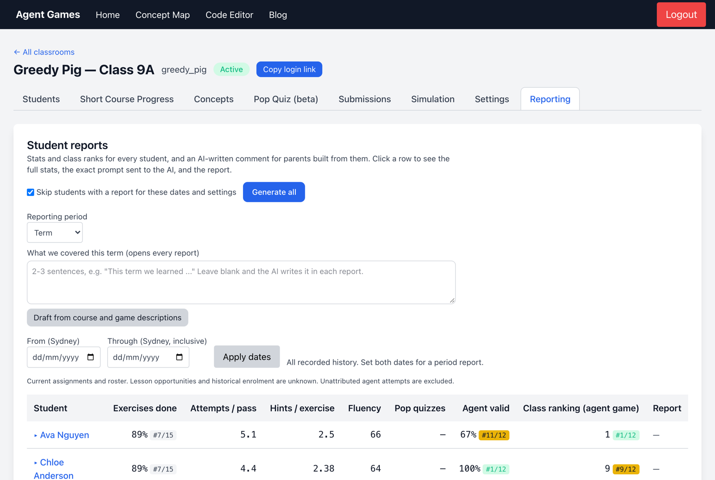Click the Student column header

point(50,408)
